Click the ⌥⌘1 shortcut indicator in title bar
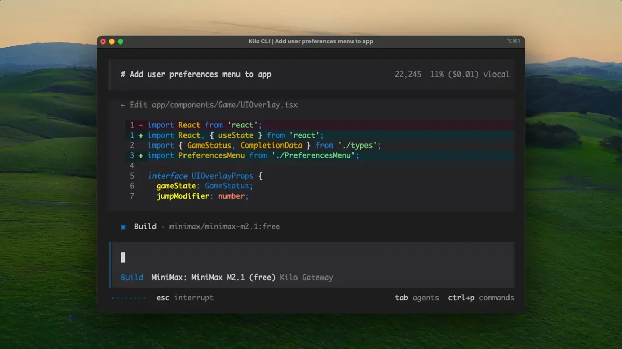622x349 pixels. pos(513,41)
